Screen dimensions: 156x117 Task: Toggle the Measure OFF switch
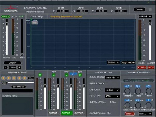click(x=5, y=17)
